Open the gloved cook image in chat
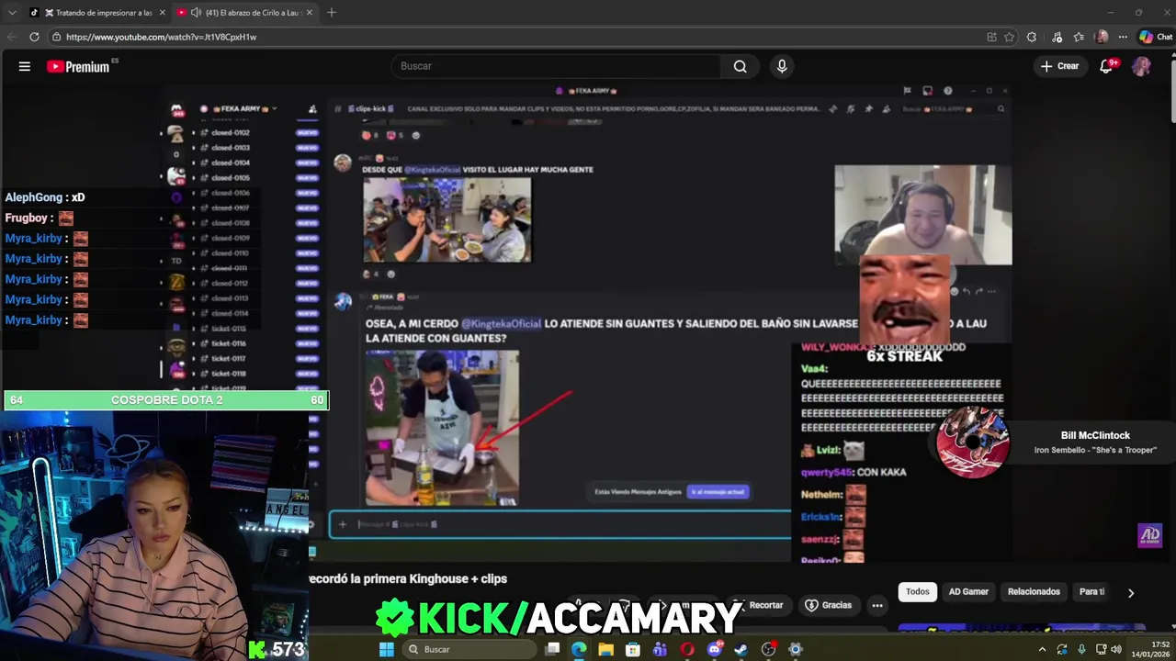 pos(442,428)
